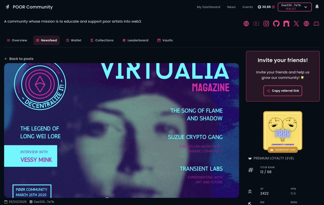Click the crown icon by Premium Loyalty Level
The width and height of the screenshot is (324, 205).
(250, 158)
